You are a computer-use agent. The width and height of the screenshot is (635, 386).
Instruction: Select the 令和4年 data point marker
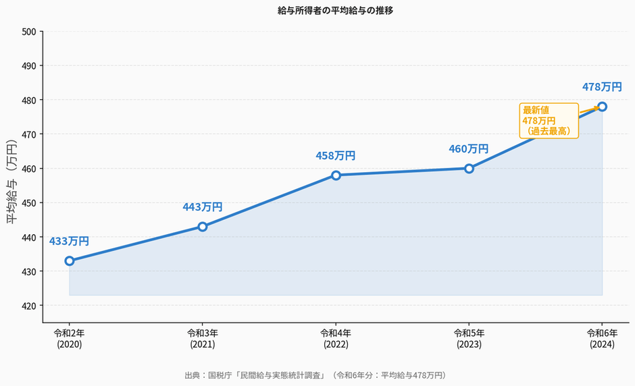click(336, 175)
